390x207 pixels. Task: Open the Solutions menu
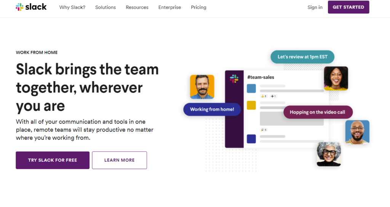(x=105, y=8)
